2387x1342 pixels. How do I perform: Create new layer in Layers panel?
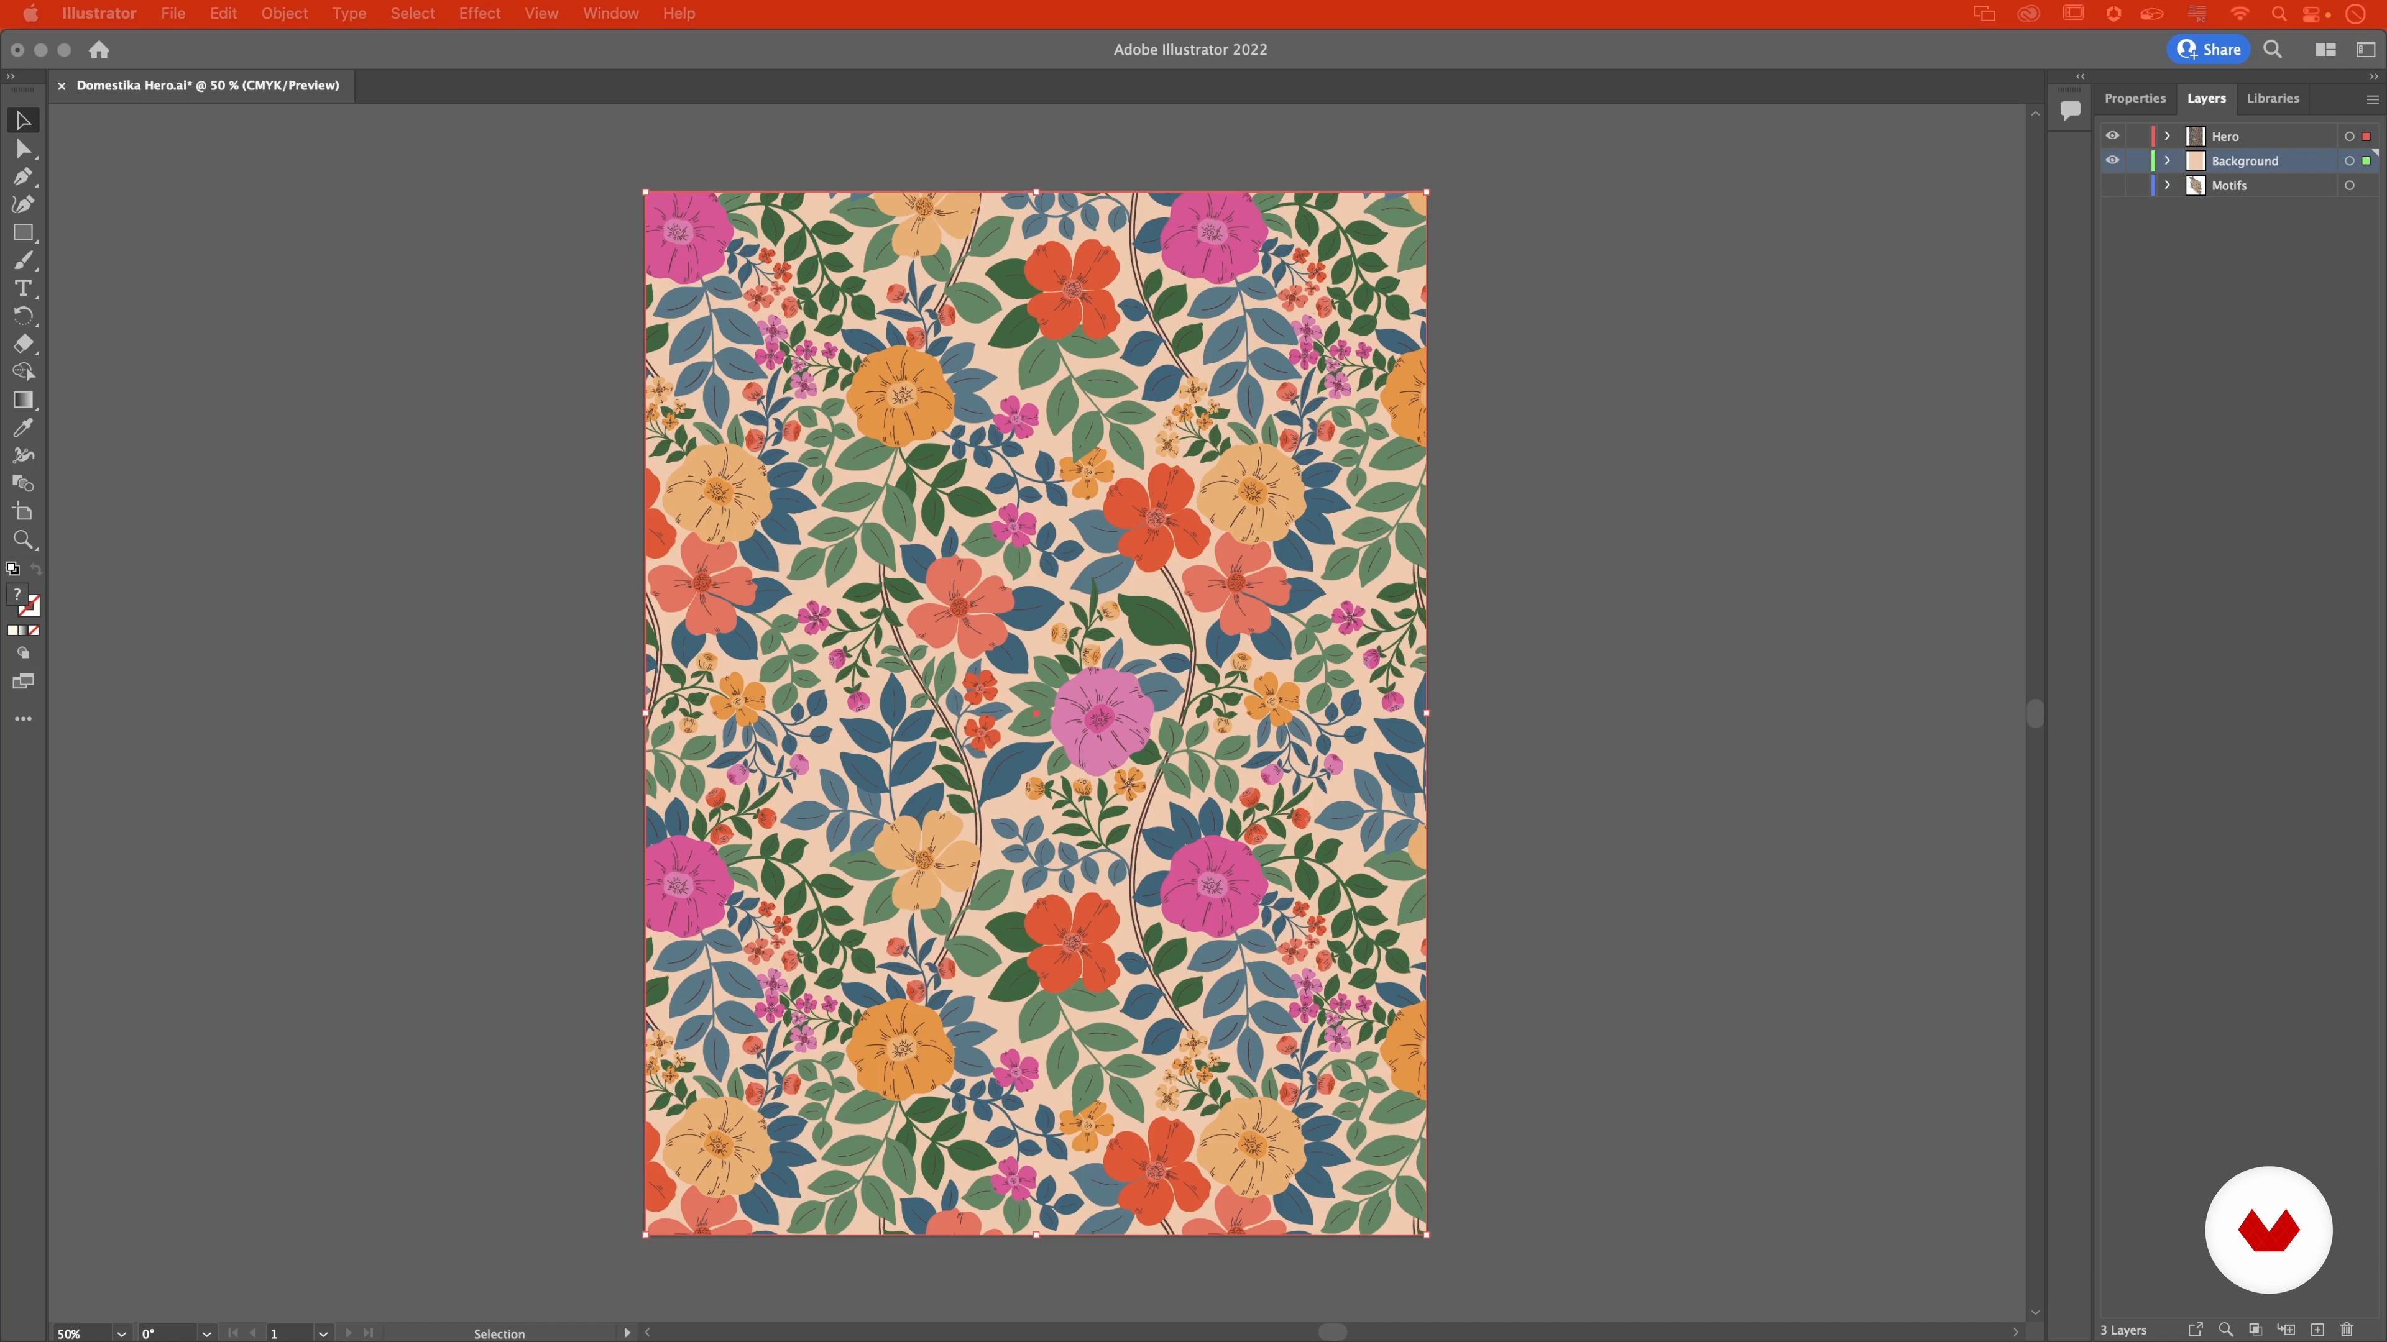pos(2317,1330)
